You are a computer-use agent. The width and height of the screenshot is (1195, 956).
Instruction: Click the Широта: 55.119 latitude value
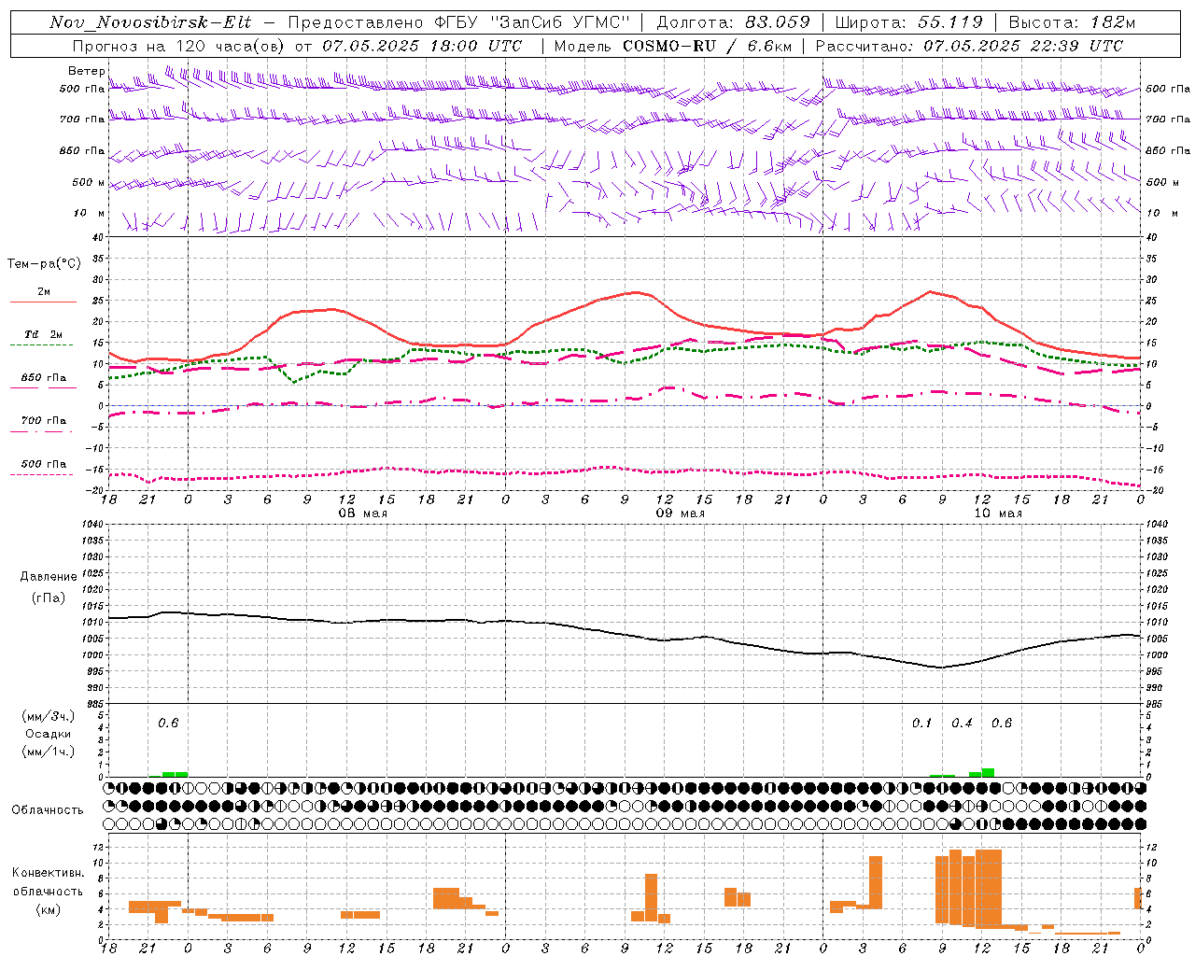point(909,22)
